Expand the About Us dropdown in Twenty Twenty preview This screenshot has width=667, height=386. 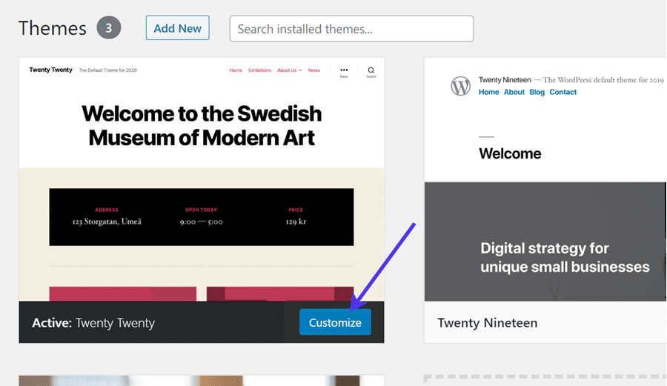tap(289, 70)
